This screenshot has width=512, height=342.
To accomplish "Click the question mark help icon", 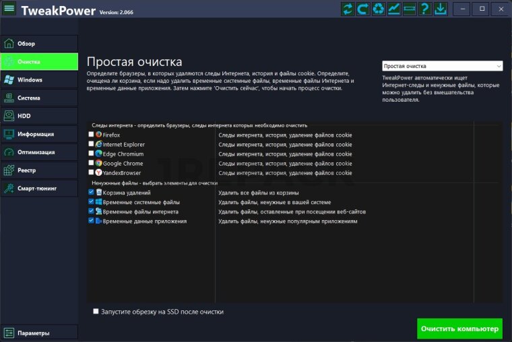I will [425, 9].
